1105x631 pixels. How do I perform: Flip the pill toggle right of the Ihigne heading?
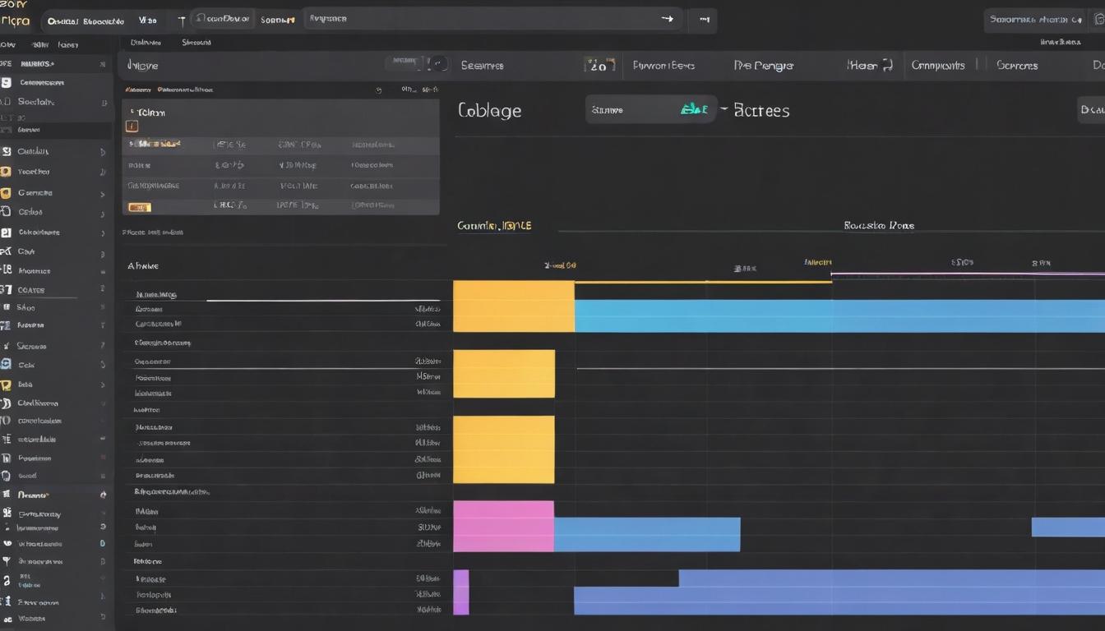(x=439, y=63)
